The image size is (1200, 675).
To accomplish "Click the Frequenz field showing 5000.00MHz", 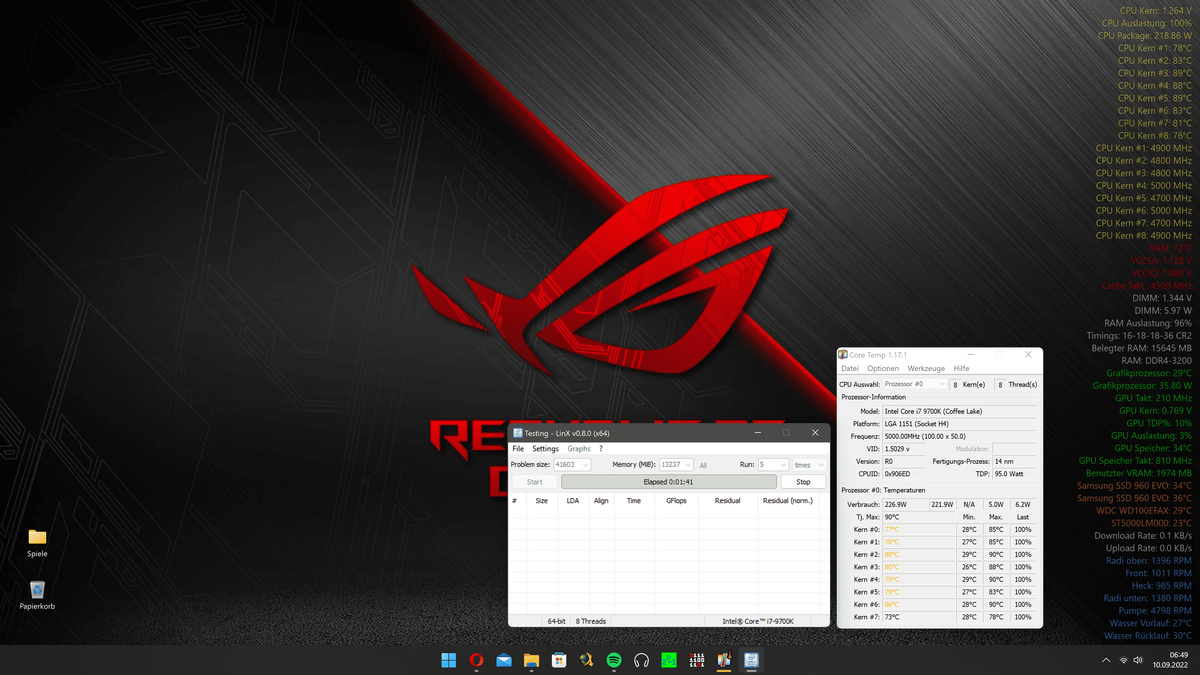I will [959, 437].
